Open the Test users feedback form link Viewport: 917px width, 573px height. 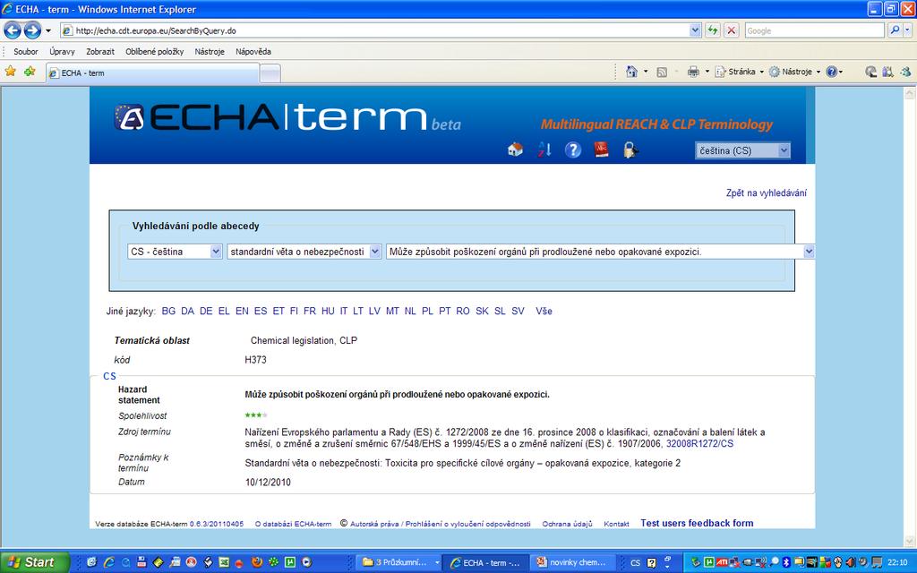pos(697,523)
